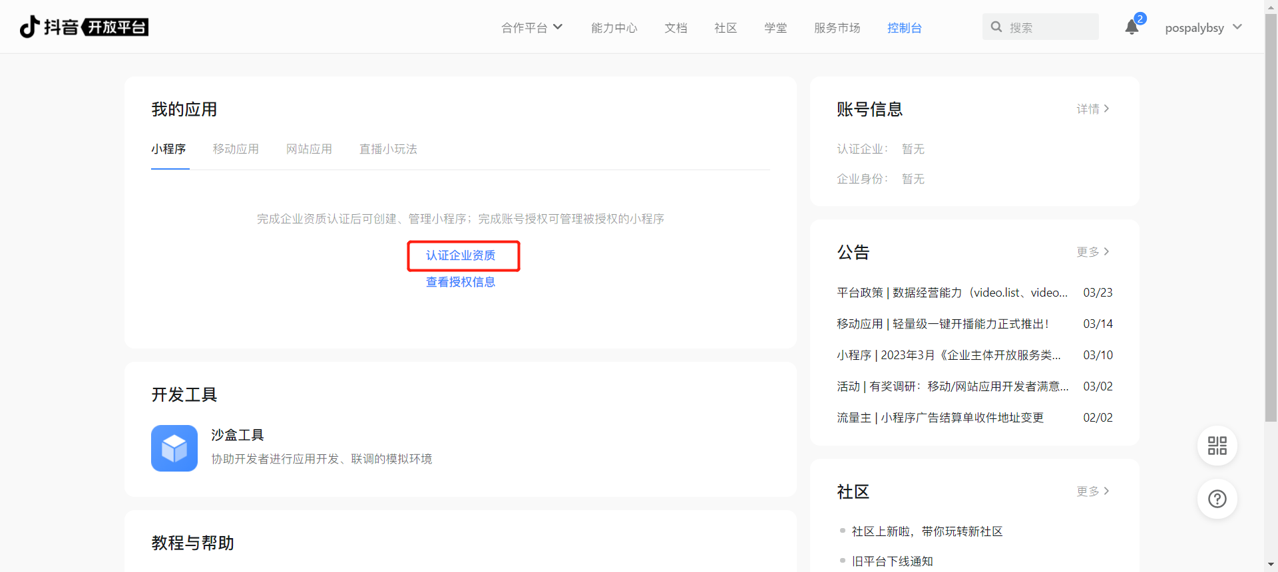Viewport: 1278px width, 572px height.
Task: Click the search magnifier icon
Action: (x=996, y=27)
